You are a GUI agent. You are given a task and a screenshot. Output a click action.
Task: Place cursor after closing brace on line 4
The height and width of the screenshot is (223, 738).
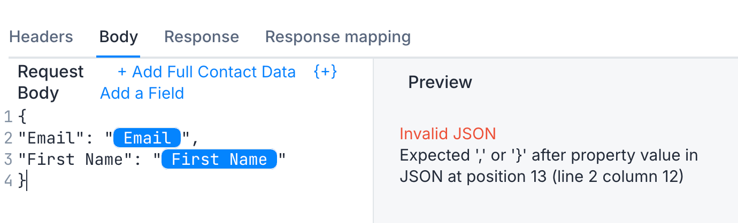click(x=26, y=181)
